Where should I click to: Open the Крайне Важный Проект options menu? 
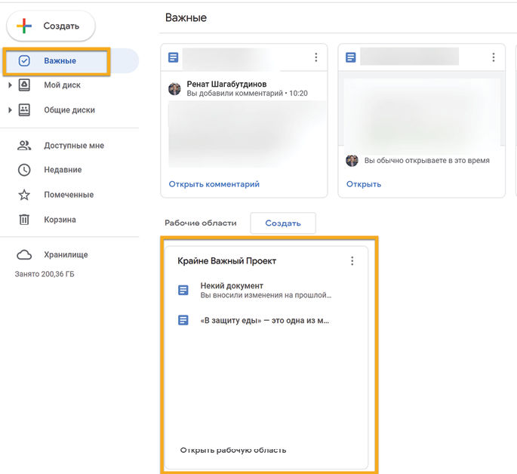coord(352,261)
